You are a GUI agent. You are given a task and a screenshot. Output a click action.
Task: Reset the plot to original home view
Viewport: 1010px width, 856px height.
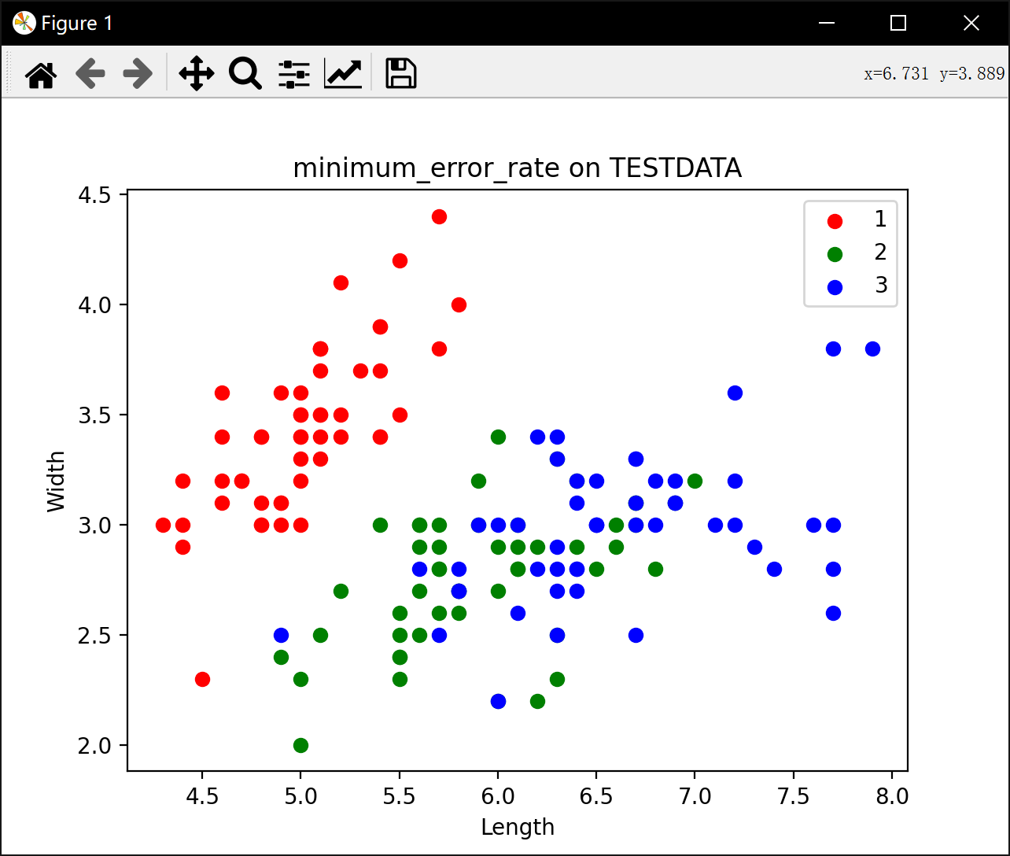click(41, 74)
